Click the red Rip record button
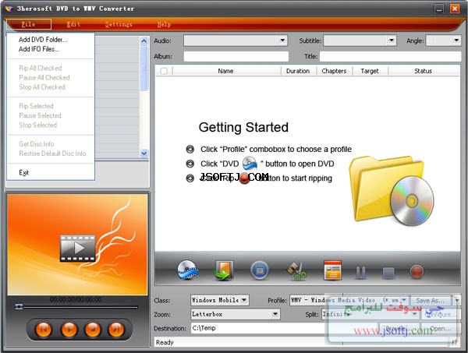Viewport: 468px width, 353px height. pyautogui.click(x=417, y=272)
